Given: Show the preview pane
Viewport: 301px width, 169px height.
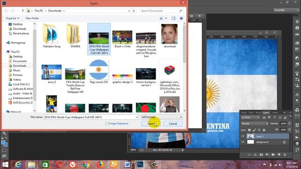Looking at the screenshot, I should coord(174,18).
